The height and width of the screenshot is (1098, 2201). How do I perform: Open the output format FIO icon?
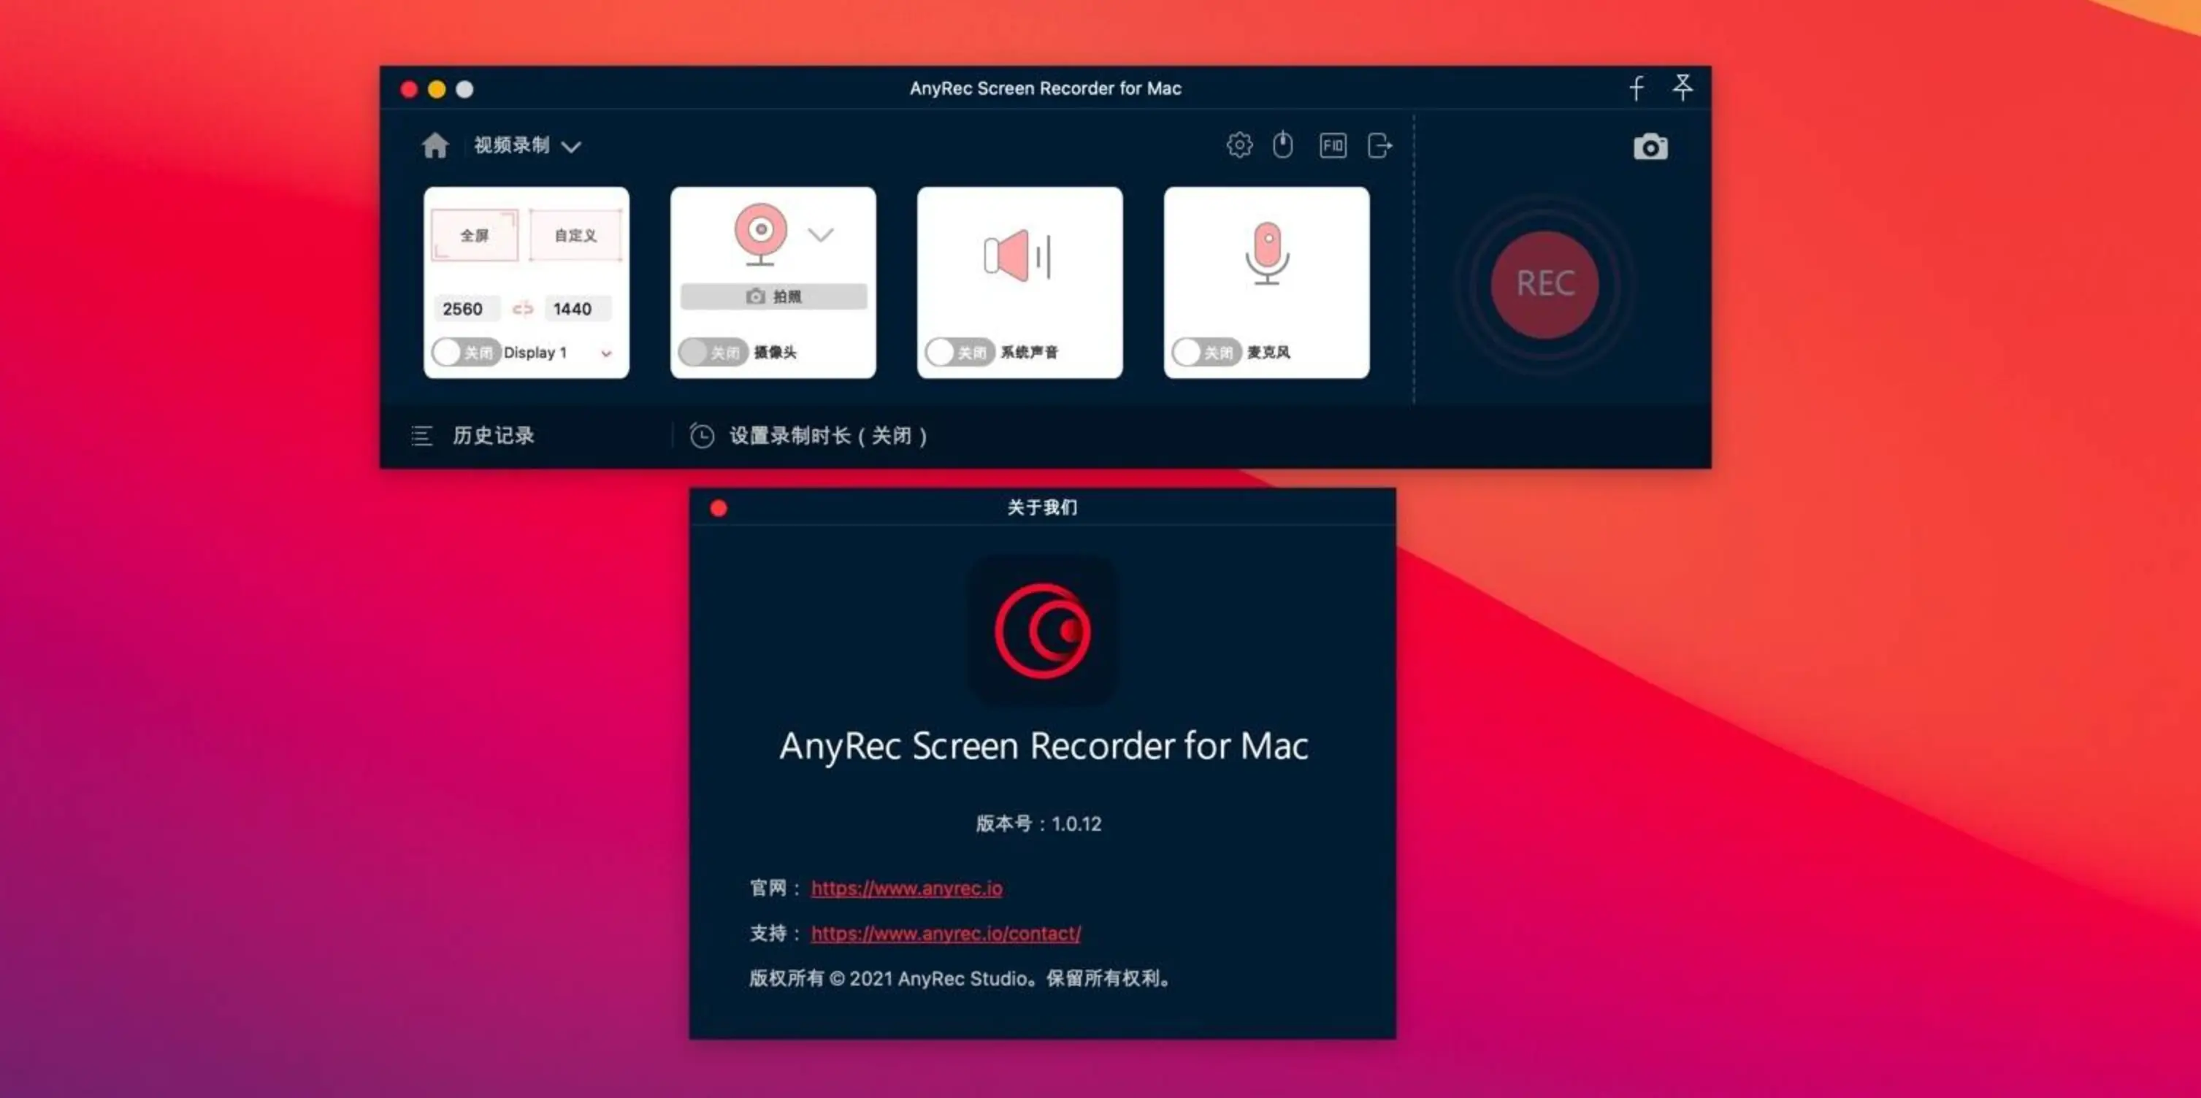(1333, 146)
